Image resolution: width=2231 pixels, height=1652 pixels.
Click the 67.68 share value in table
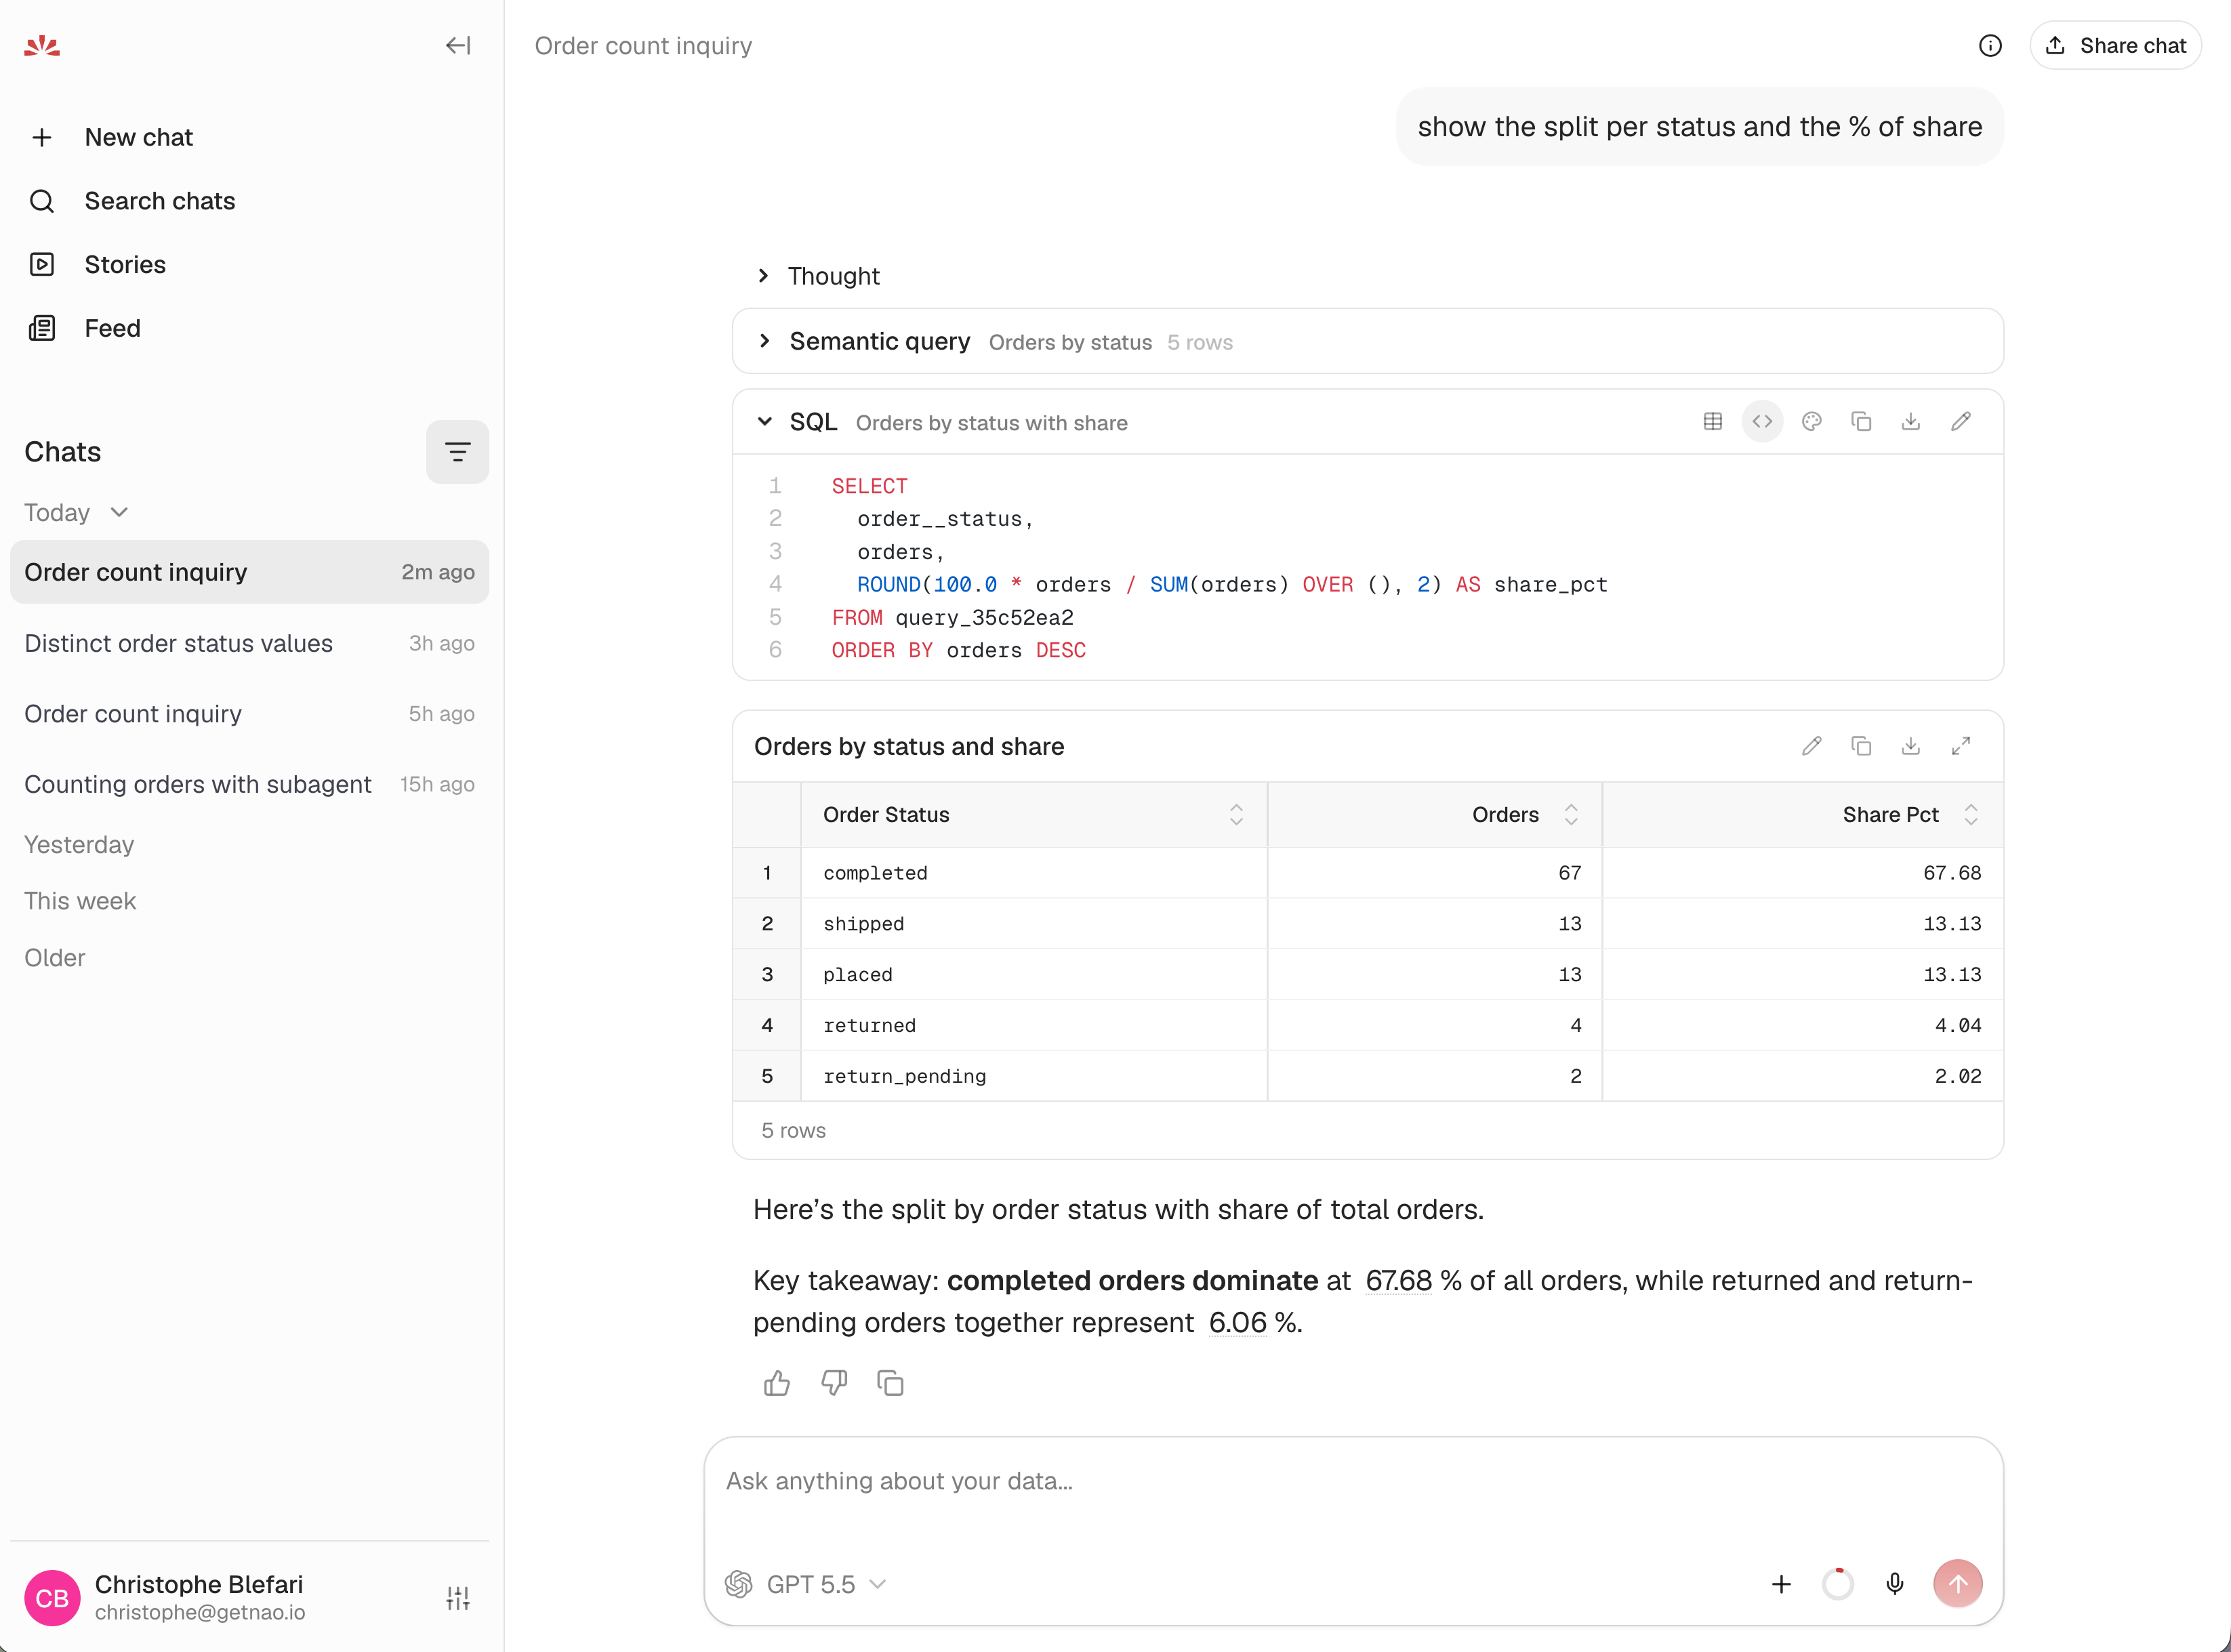[1803, 873]
